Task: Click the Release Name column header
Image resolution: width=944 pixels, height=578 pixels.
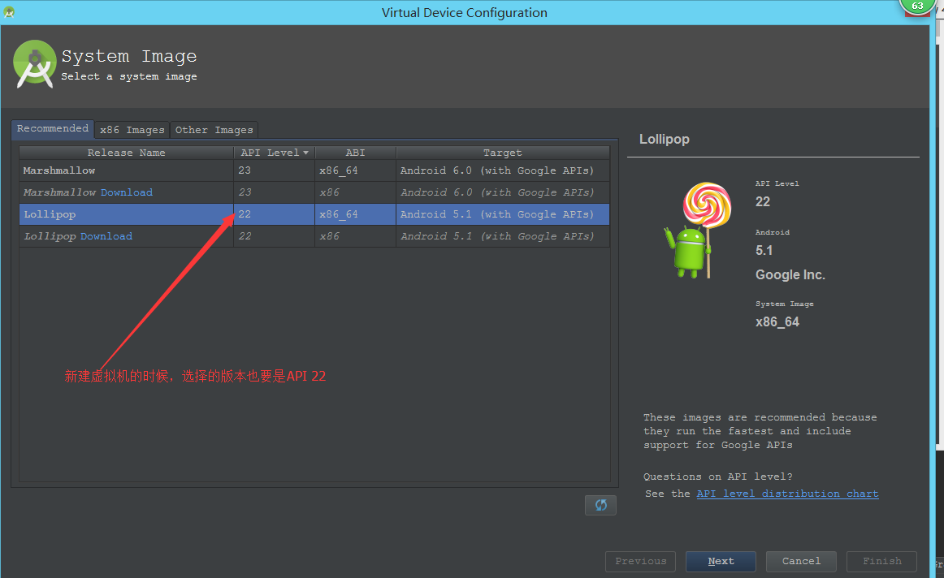Action: click(x=127, y=153)
